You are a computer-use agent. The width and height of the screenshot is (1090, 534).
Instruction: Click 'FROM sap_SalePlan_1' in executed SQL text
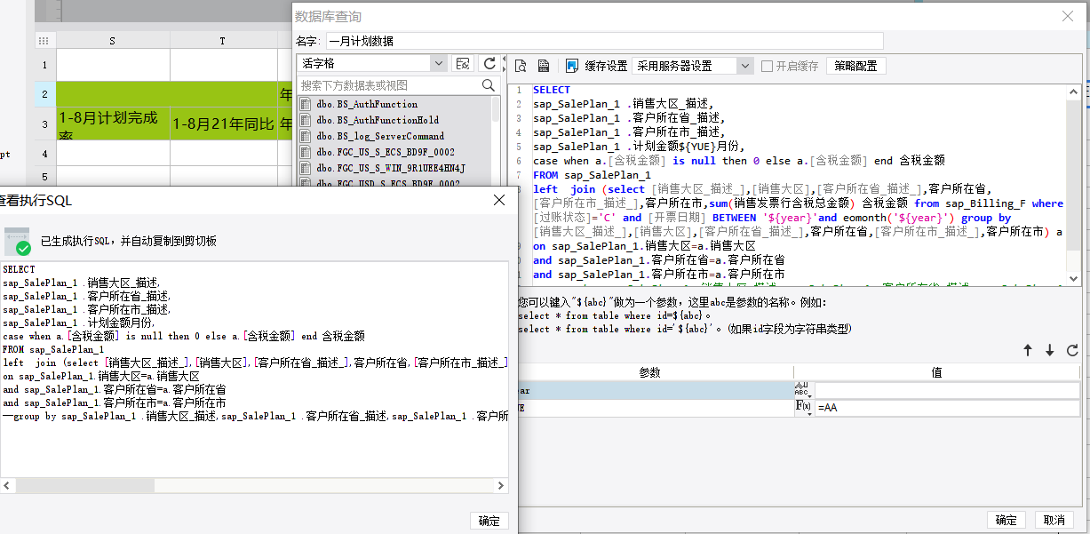53,349
